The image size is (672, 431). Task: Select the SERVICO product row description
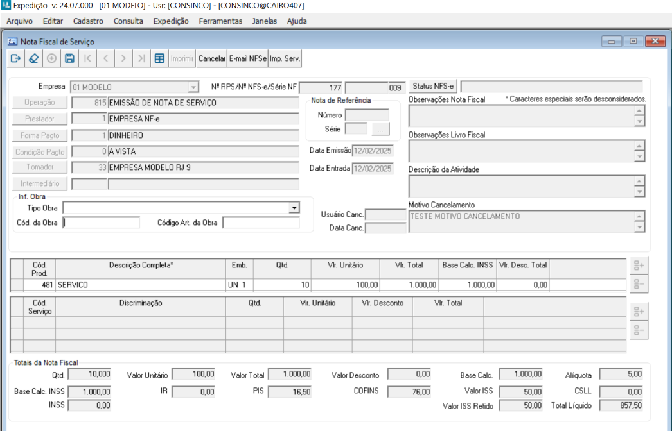(x=141, y=285)
